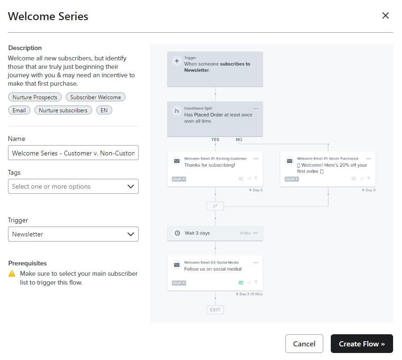Click the merge branch node icon
402x360 pixels.
pos(215,206)
